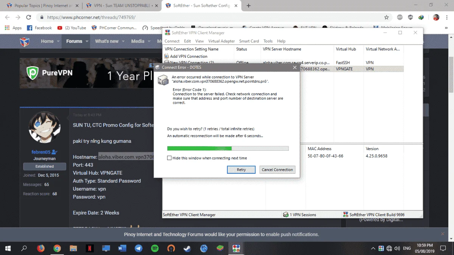454x255 pixels.
Task: Open the Apps bookmark shortcut
Action: 13,28
